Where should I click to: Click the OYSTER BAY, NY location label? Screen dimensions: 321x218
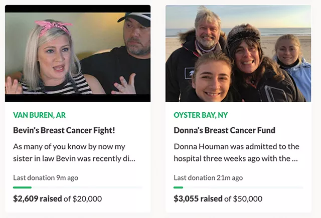201,115
